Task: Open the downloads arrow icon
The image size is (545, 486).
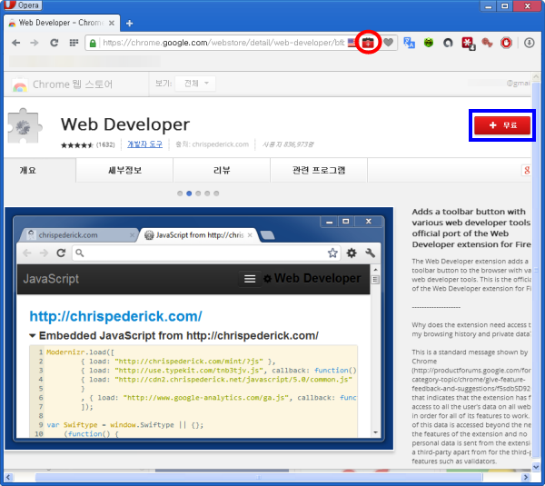Action: pyautogui.click(x=529, y=43)
